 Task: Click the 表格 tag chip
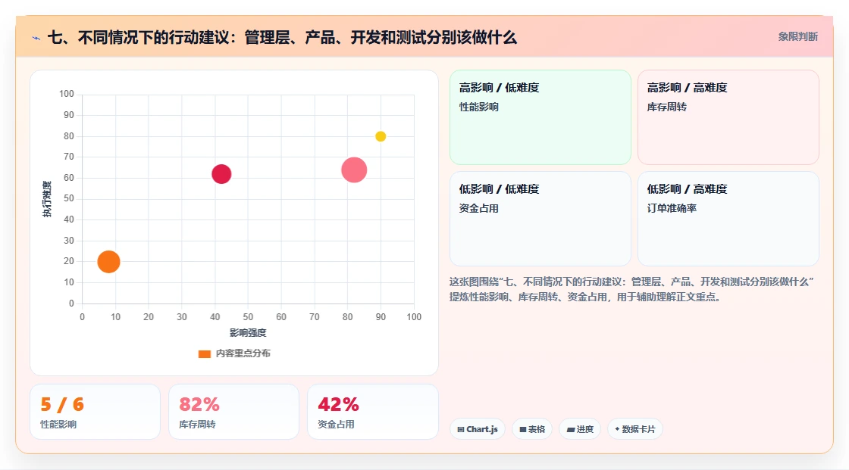(x=532, y=429)
